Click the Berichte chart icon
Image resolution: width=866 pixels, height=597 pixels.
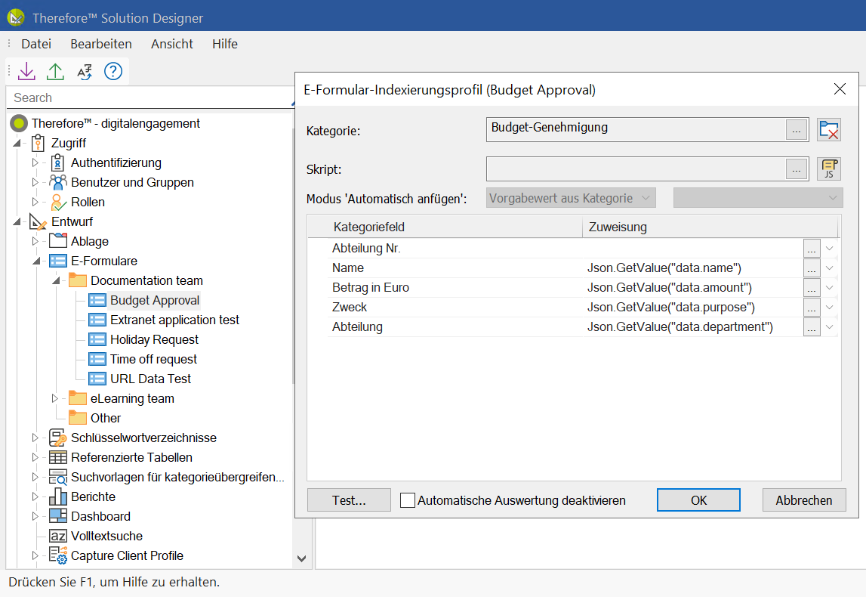pyautogui.click(x=58, y=497)
